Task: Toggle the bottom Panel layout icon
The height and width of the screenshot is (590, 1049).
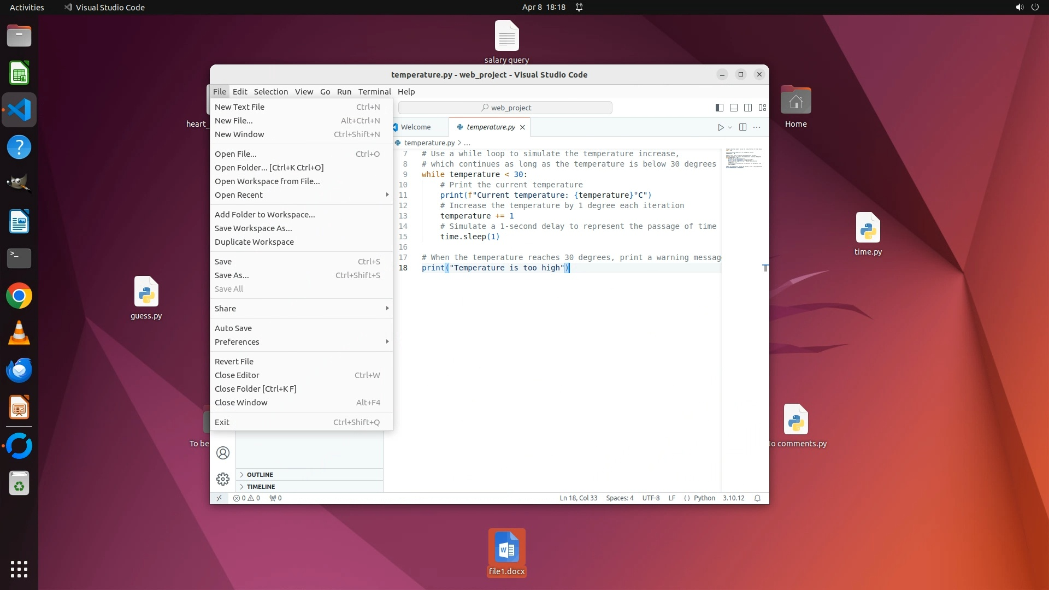Action: [x=734, y=108]
